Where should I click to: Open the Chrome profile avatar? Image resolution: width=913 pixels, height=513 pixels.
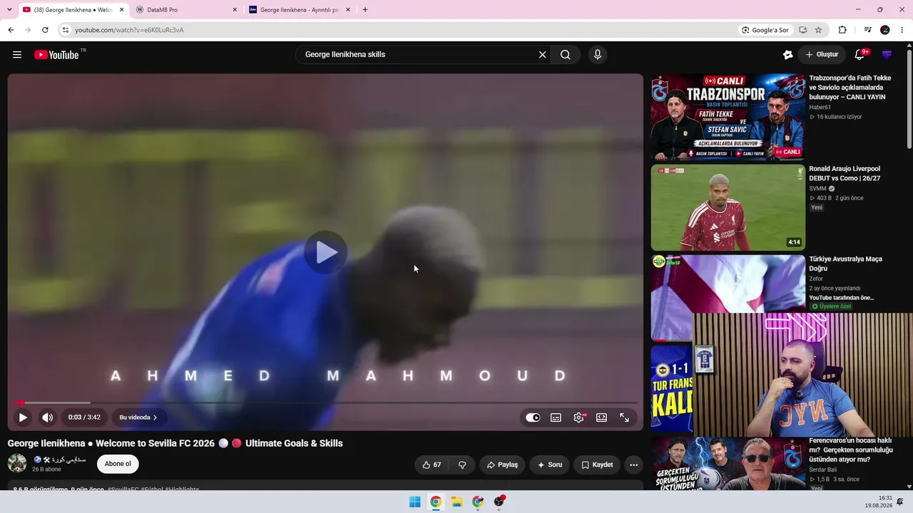(x=885, y=30)
